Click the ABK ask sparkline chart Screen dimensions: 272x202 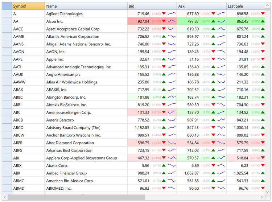[221, 173]
